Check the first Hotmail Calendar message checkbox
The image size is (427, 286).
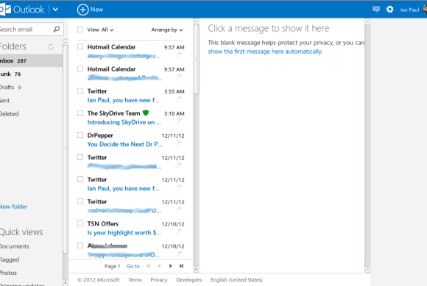tap(80, 46)
